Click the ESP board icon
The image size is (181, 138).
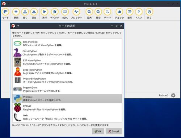pyautogui.click(x=18, y=62)
